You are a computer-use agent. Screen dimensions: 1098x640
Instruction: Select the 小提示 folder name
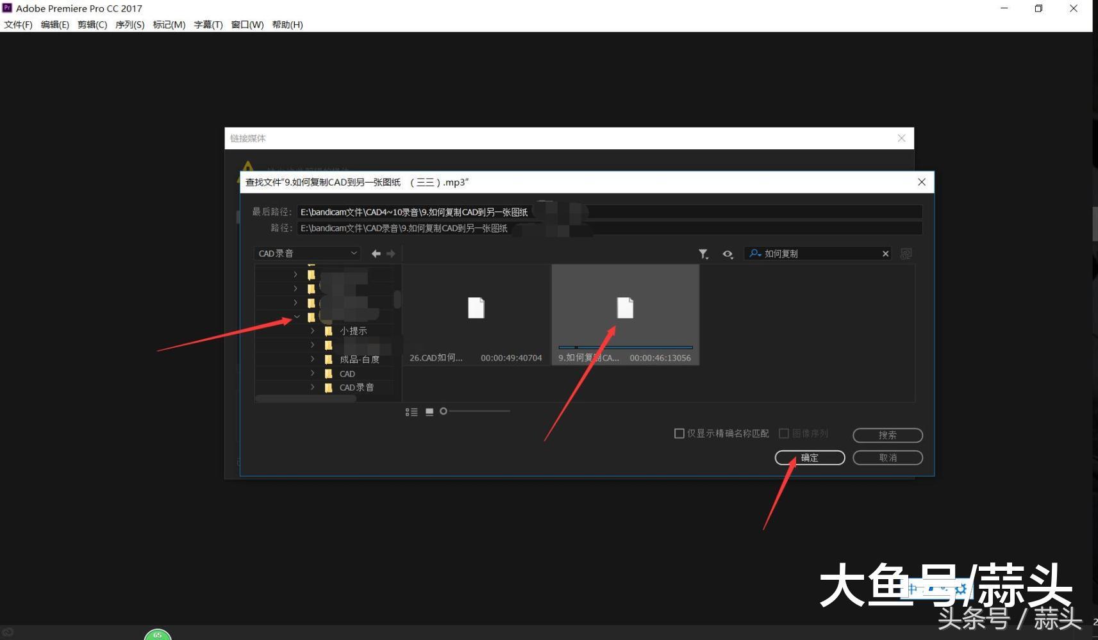pos(353,331)
